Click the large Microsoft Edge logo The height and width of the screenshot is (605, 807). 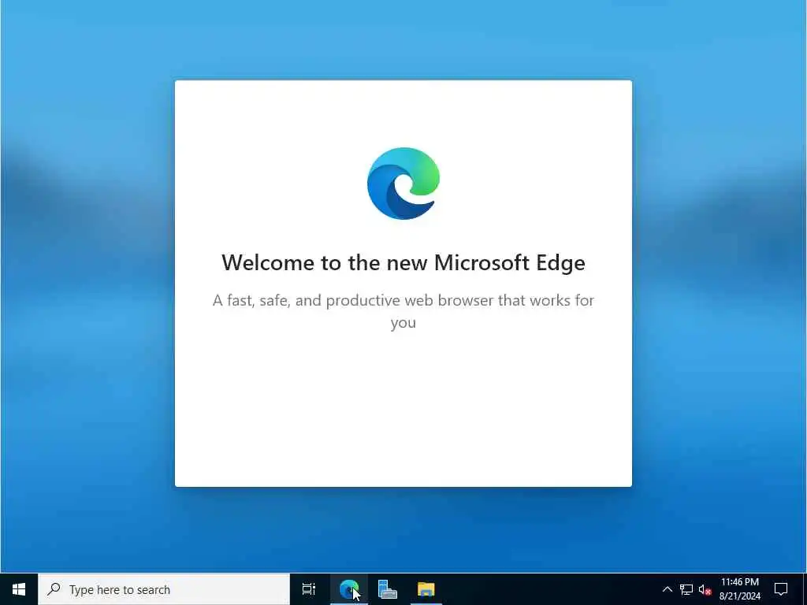[x=403, y=184]
